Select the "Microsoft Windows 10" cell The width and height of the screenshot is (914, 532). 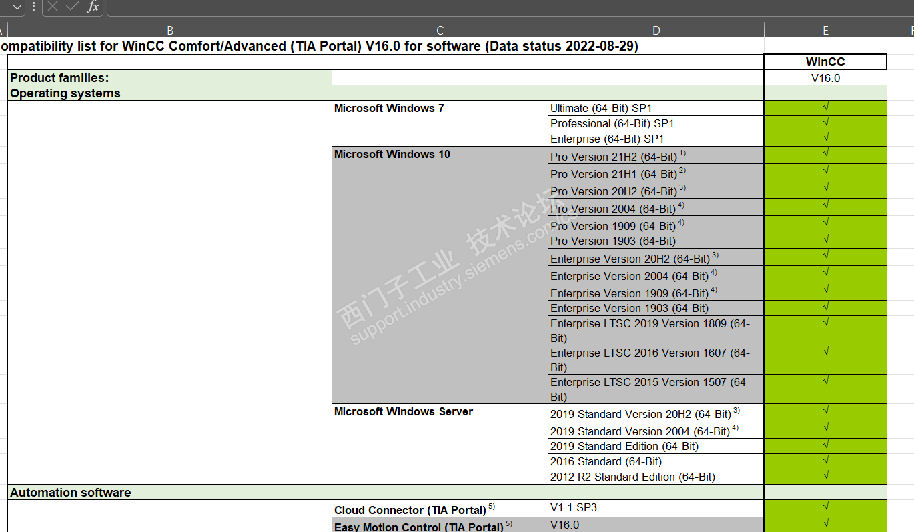pyautogui.click(x=440, y=275)
